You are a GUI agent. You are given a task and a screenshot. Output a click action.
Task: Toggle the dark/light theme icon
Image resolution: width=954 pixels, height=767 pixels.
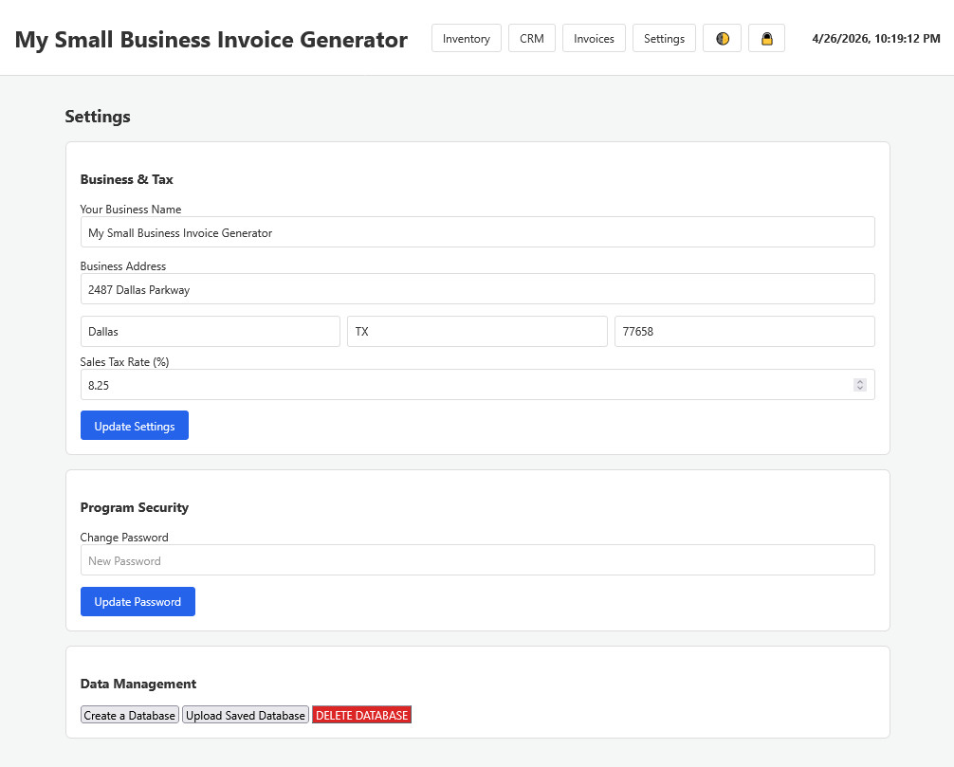pyautogui.click(x=722, y=38)
